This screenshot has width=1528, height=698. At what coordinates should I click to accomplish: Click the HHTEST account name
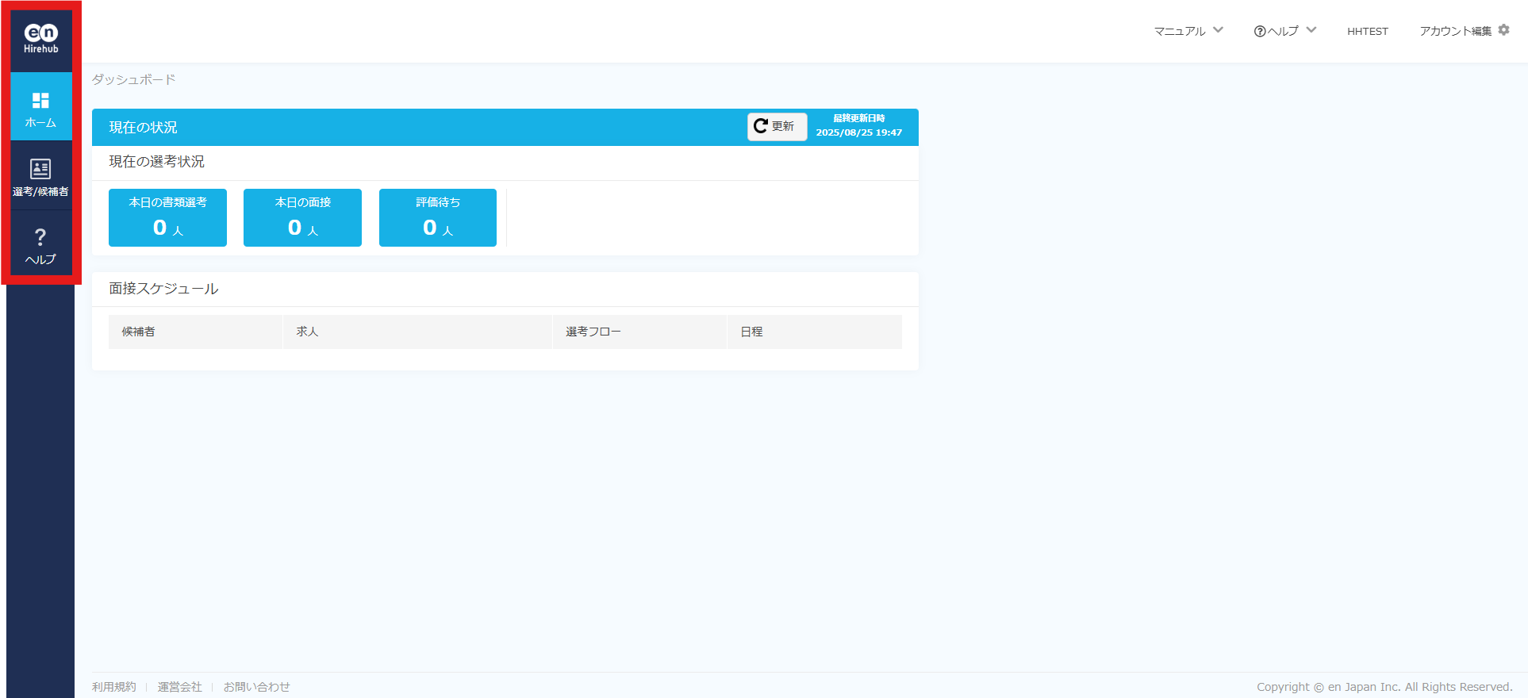pyautogui.click(x=1367, y=32)
